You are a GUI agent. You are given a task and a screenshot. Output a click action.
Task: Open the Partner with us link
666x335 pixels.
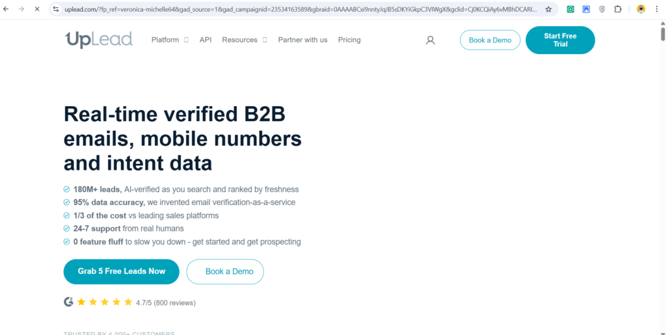tap(302, 40)
